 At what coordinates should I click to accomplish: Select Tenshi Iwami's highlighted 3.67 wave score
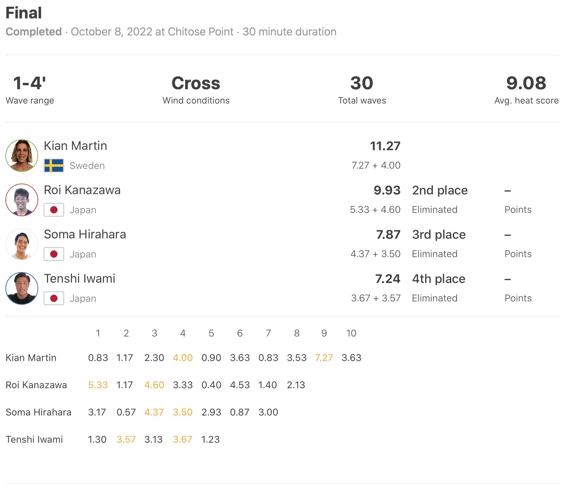[182, 439]
